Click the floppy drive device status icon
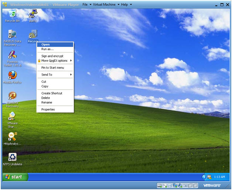Screen dimensions: 232x190 click(170, 186)
